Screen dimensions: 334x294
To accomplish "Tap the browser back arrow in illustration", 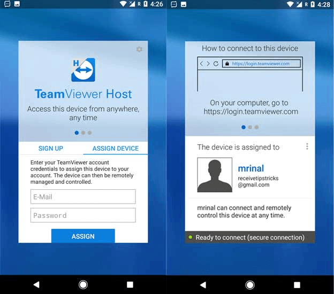I will pos(201,64).
